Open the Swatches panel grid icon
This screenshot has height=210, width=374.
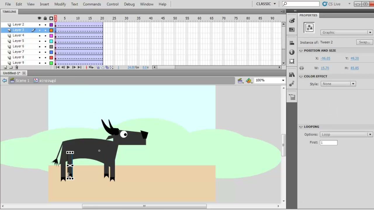click(x=292, y=30)
